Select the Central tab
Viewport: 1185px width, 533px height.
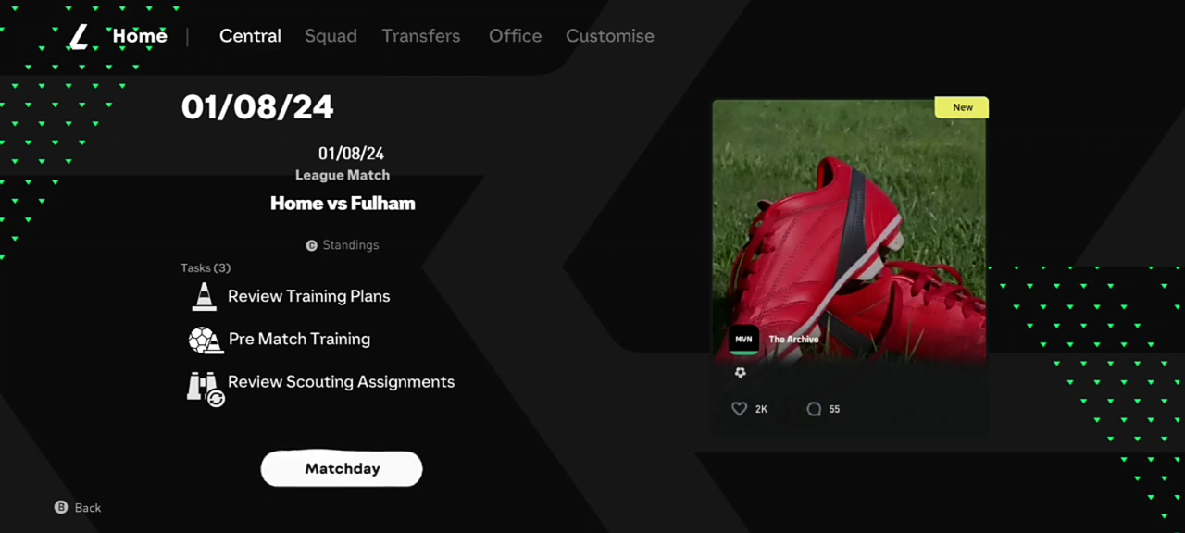coord(250,36)
